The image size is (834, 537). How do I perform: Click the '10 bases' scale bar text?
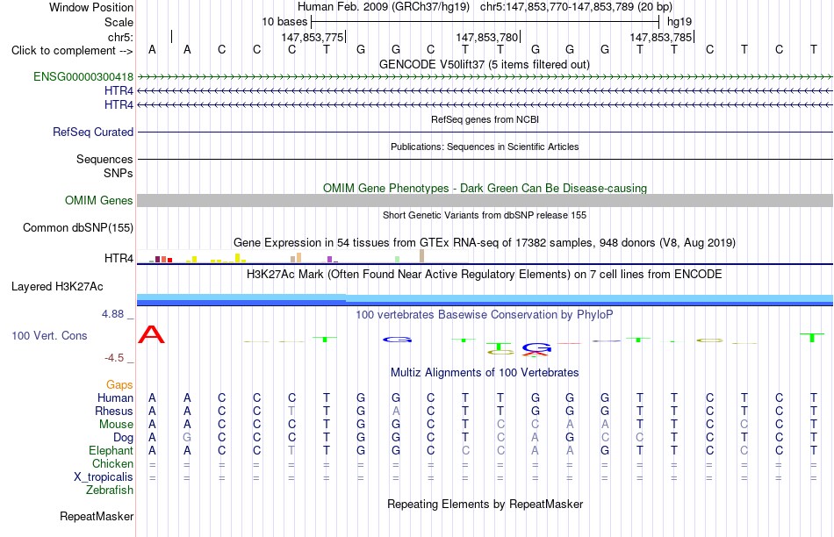pos(284,22)
